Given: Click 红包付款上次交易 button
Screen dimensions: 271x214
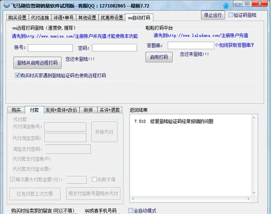Looking at the screenshot, I should [x=35, y=194].
